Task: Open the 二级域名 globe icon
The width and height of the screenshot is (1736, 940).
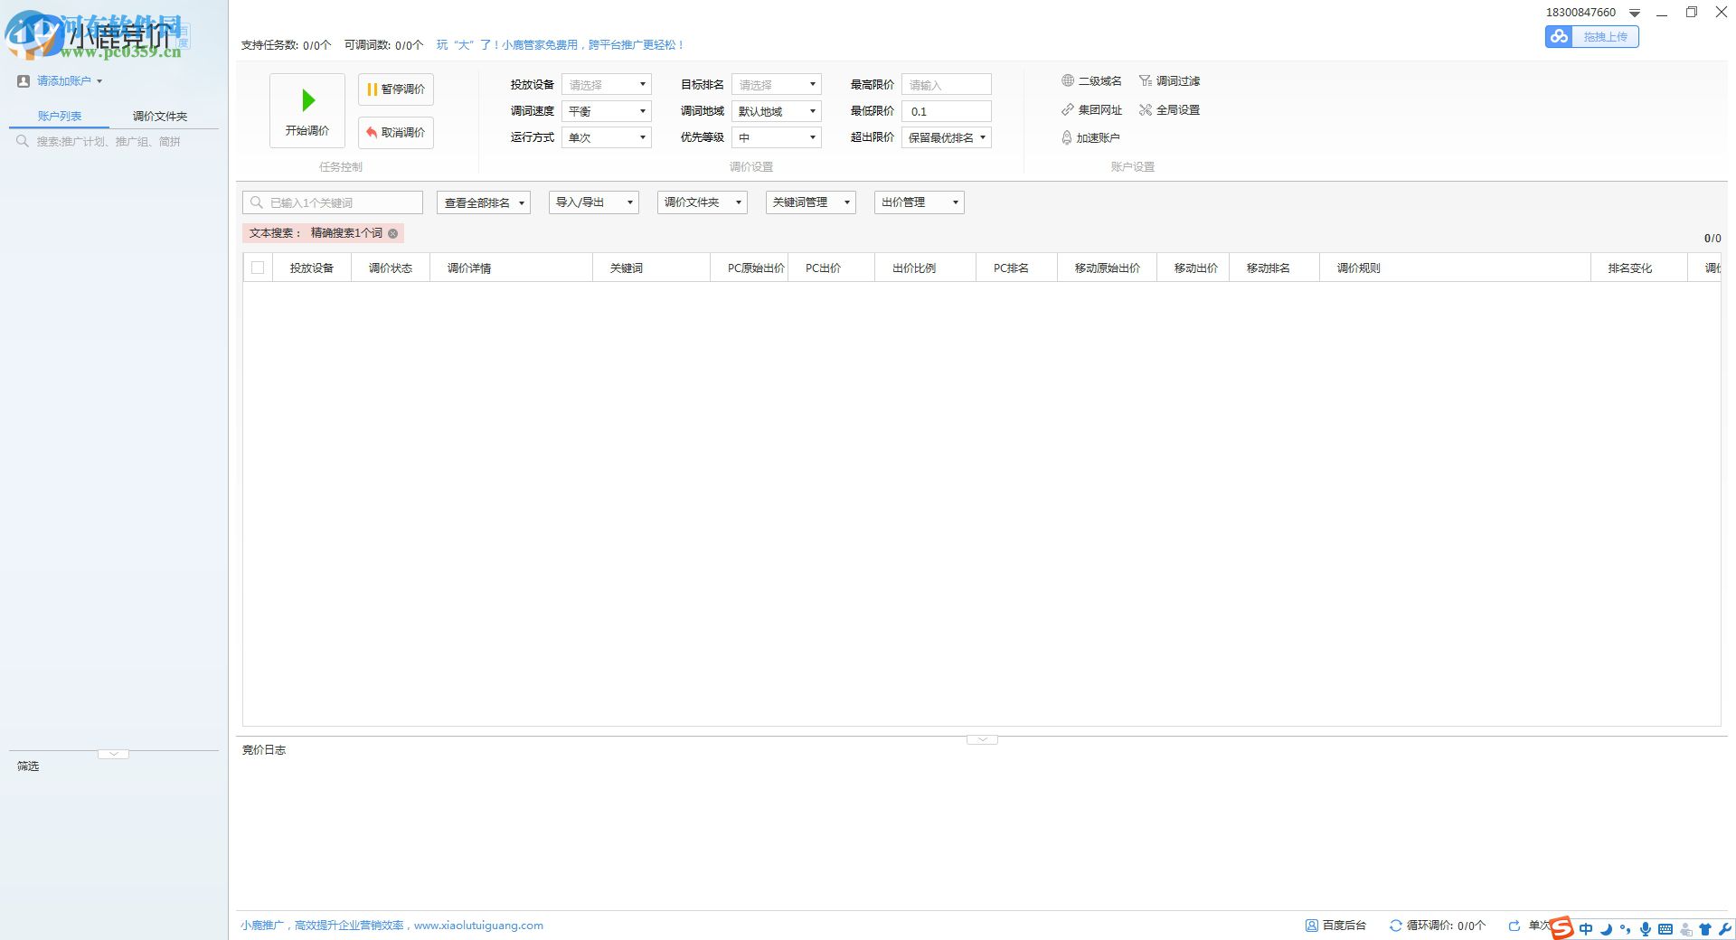Action: 1068,80
